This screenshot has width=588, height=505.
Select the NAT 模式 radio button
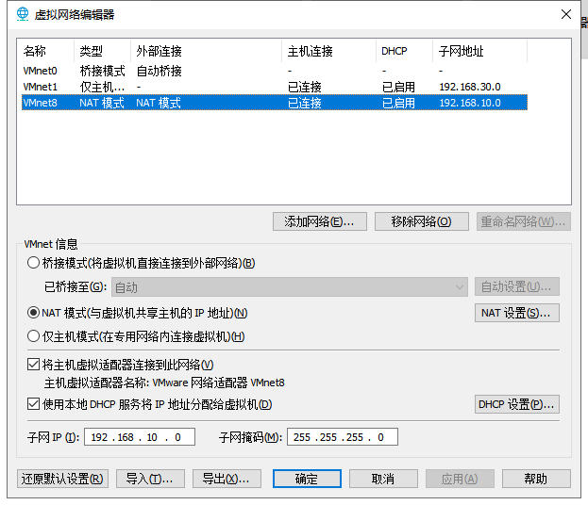pyautogui.click(x=33, y=313)
